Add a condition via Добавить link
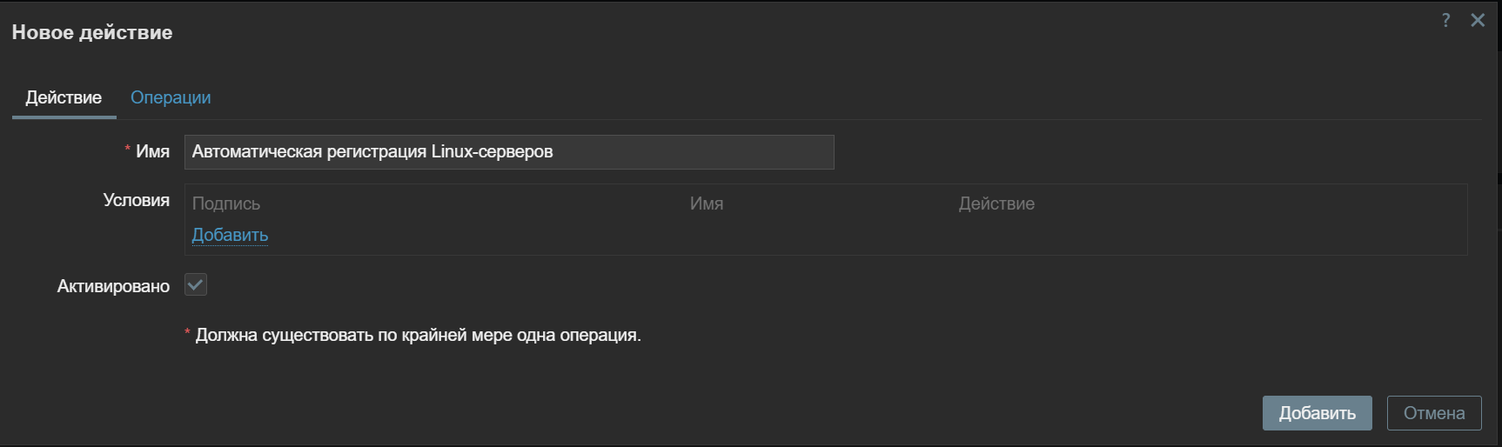Image resolution: width=1502 pixels, height=447 pixels. coord(230,235)
